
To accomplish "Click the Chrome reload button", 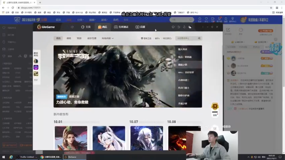I will (x=13, y=7).
